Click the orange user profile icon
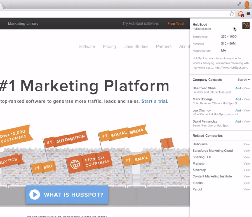The width and height of the screenshot is (252, 217). pyautogui.click(x=247, y=4)
